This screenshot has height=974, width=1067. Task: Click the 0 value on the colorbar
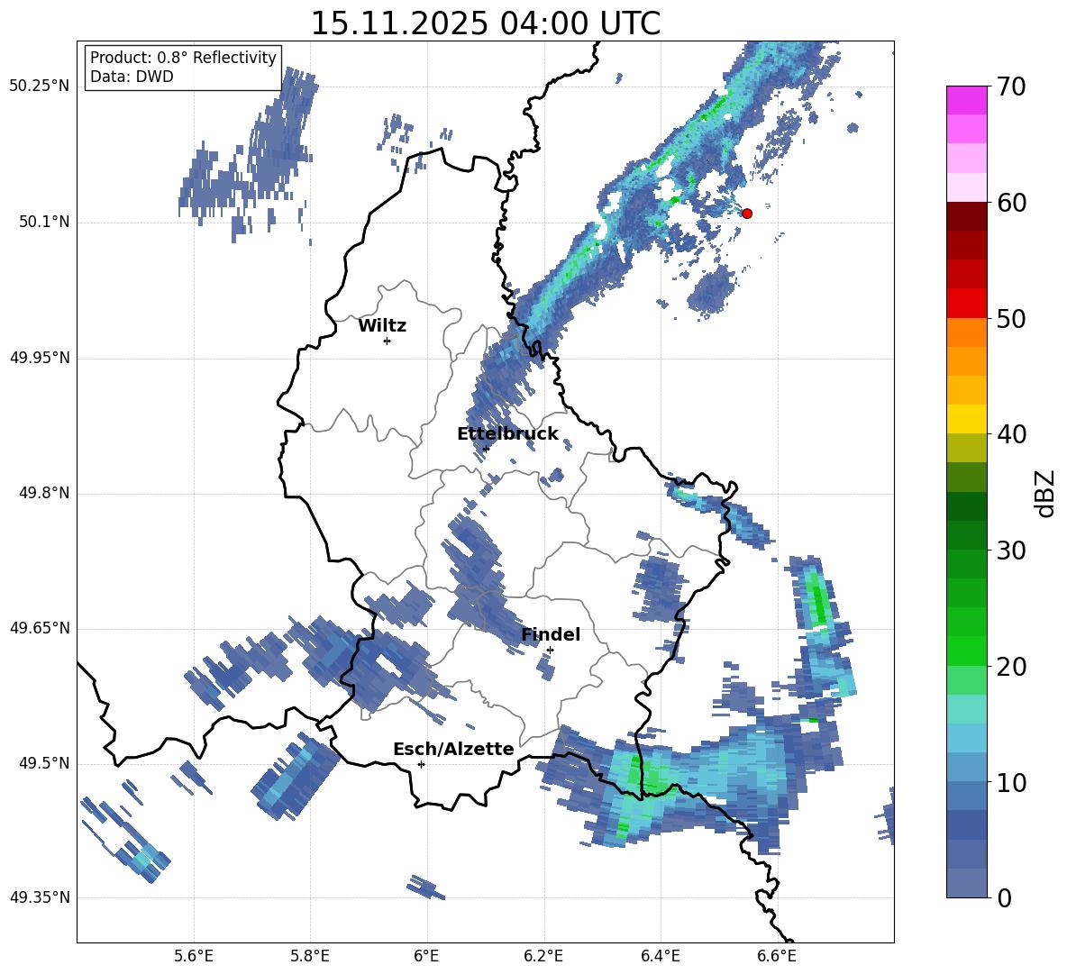tap(1005, 897)
